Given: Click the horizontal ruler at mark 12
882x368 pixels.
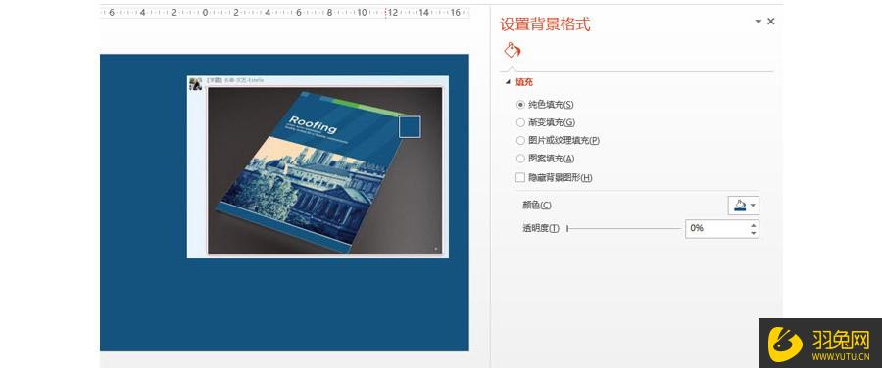Looking at the screenshot, I should (393, 12).
